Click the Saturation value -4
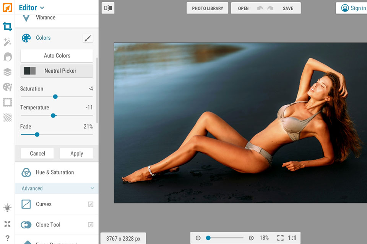The height and width of the screenshot is (244, 367). [x=91, y=89]
